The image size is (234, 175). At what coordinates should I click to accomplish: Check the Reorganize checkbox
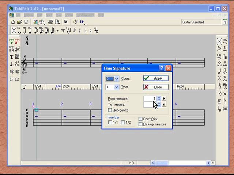click(x=110, y=110)
